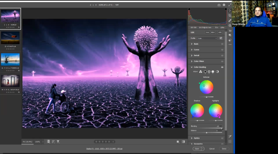
Task: Browse profiles with the grid icon
Action: point(221,38)
